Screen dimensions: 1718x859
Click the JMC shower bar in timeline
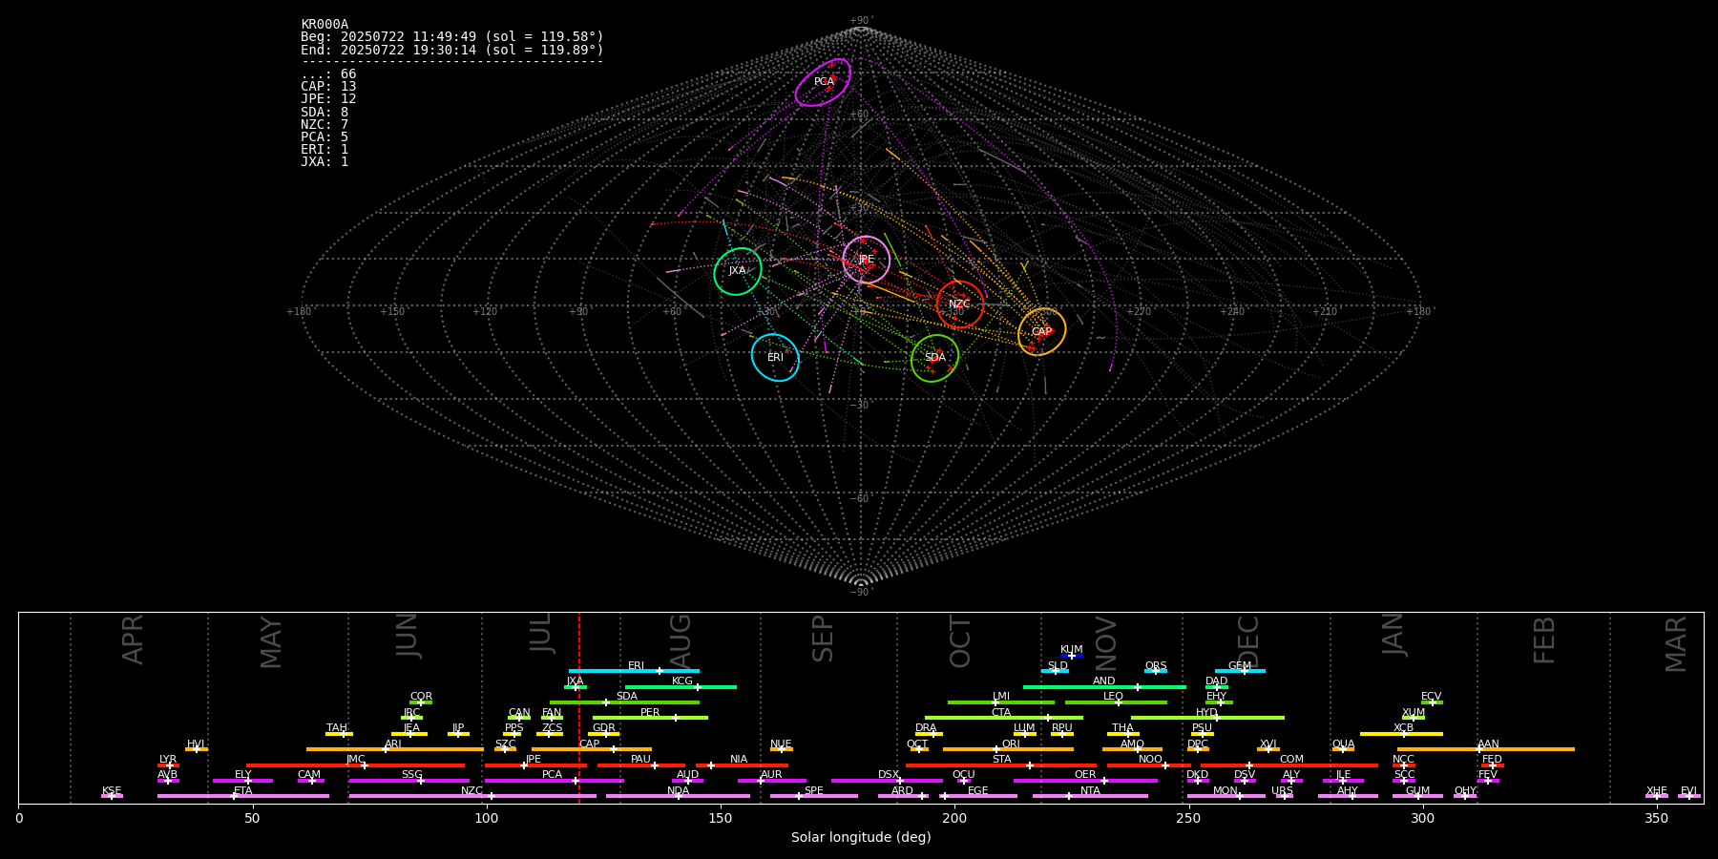[x=356, y=765]
